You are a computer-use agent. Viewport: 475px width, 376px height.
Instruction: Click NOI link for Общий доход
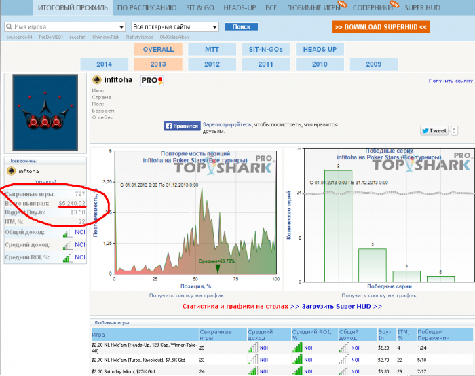tap(80, 232)
